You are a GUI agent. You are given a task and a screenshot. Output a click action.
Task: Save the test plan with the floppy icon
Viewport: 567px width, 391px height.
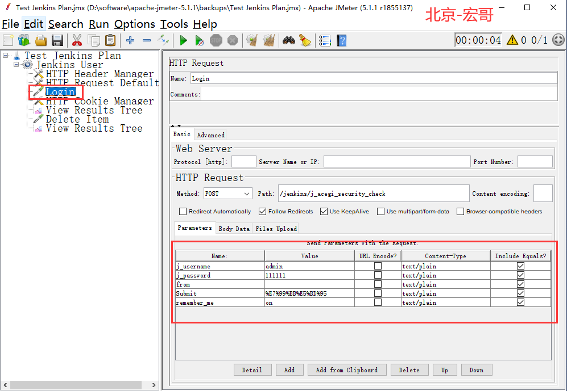click(x=57, y=40)
